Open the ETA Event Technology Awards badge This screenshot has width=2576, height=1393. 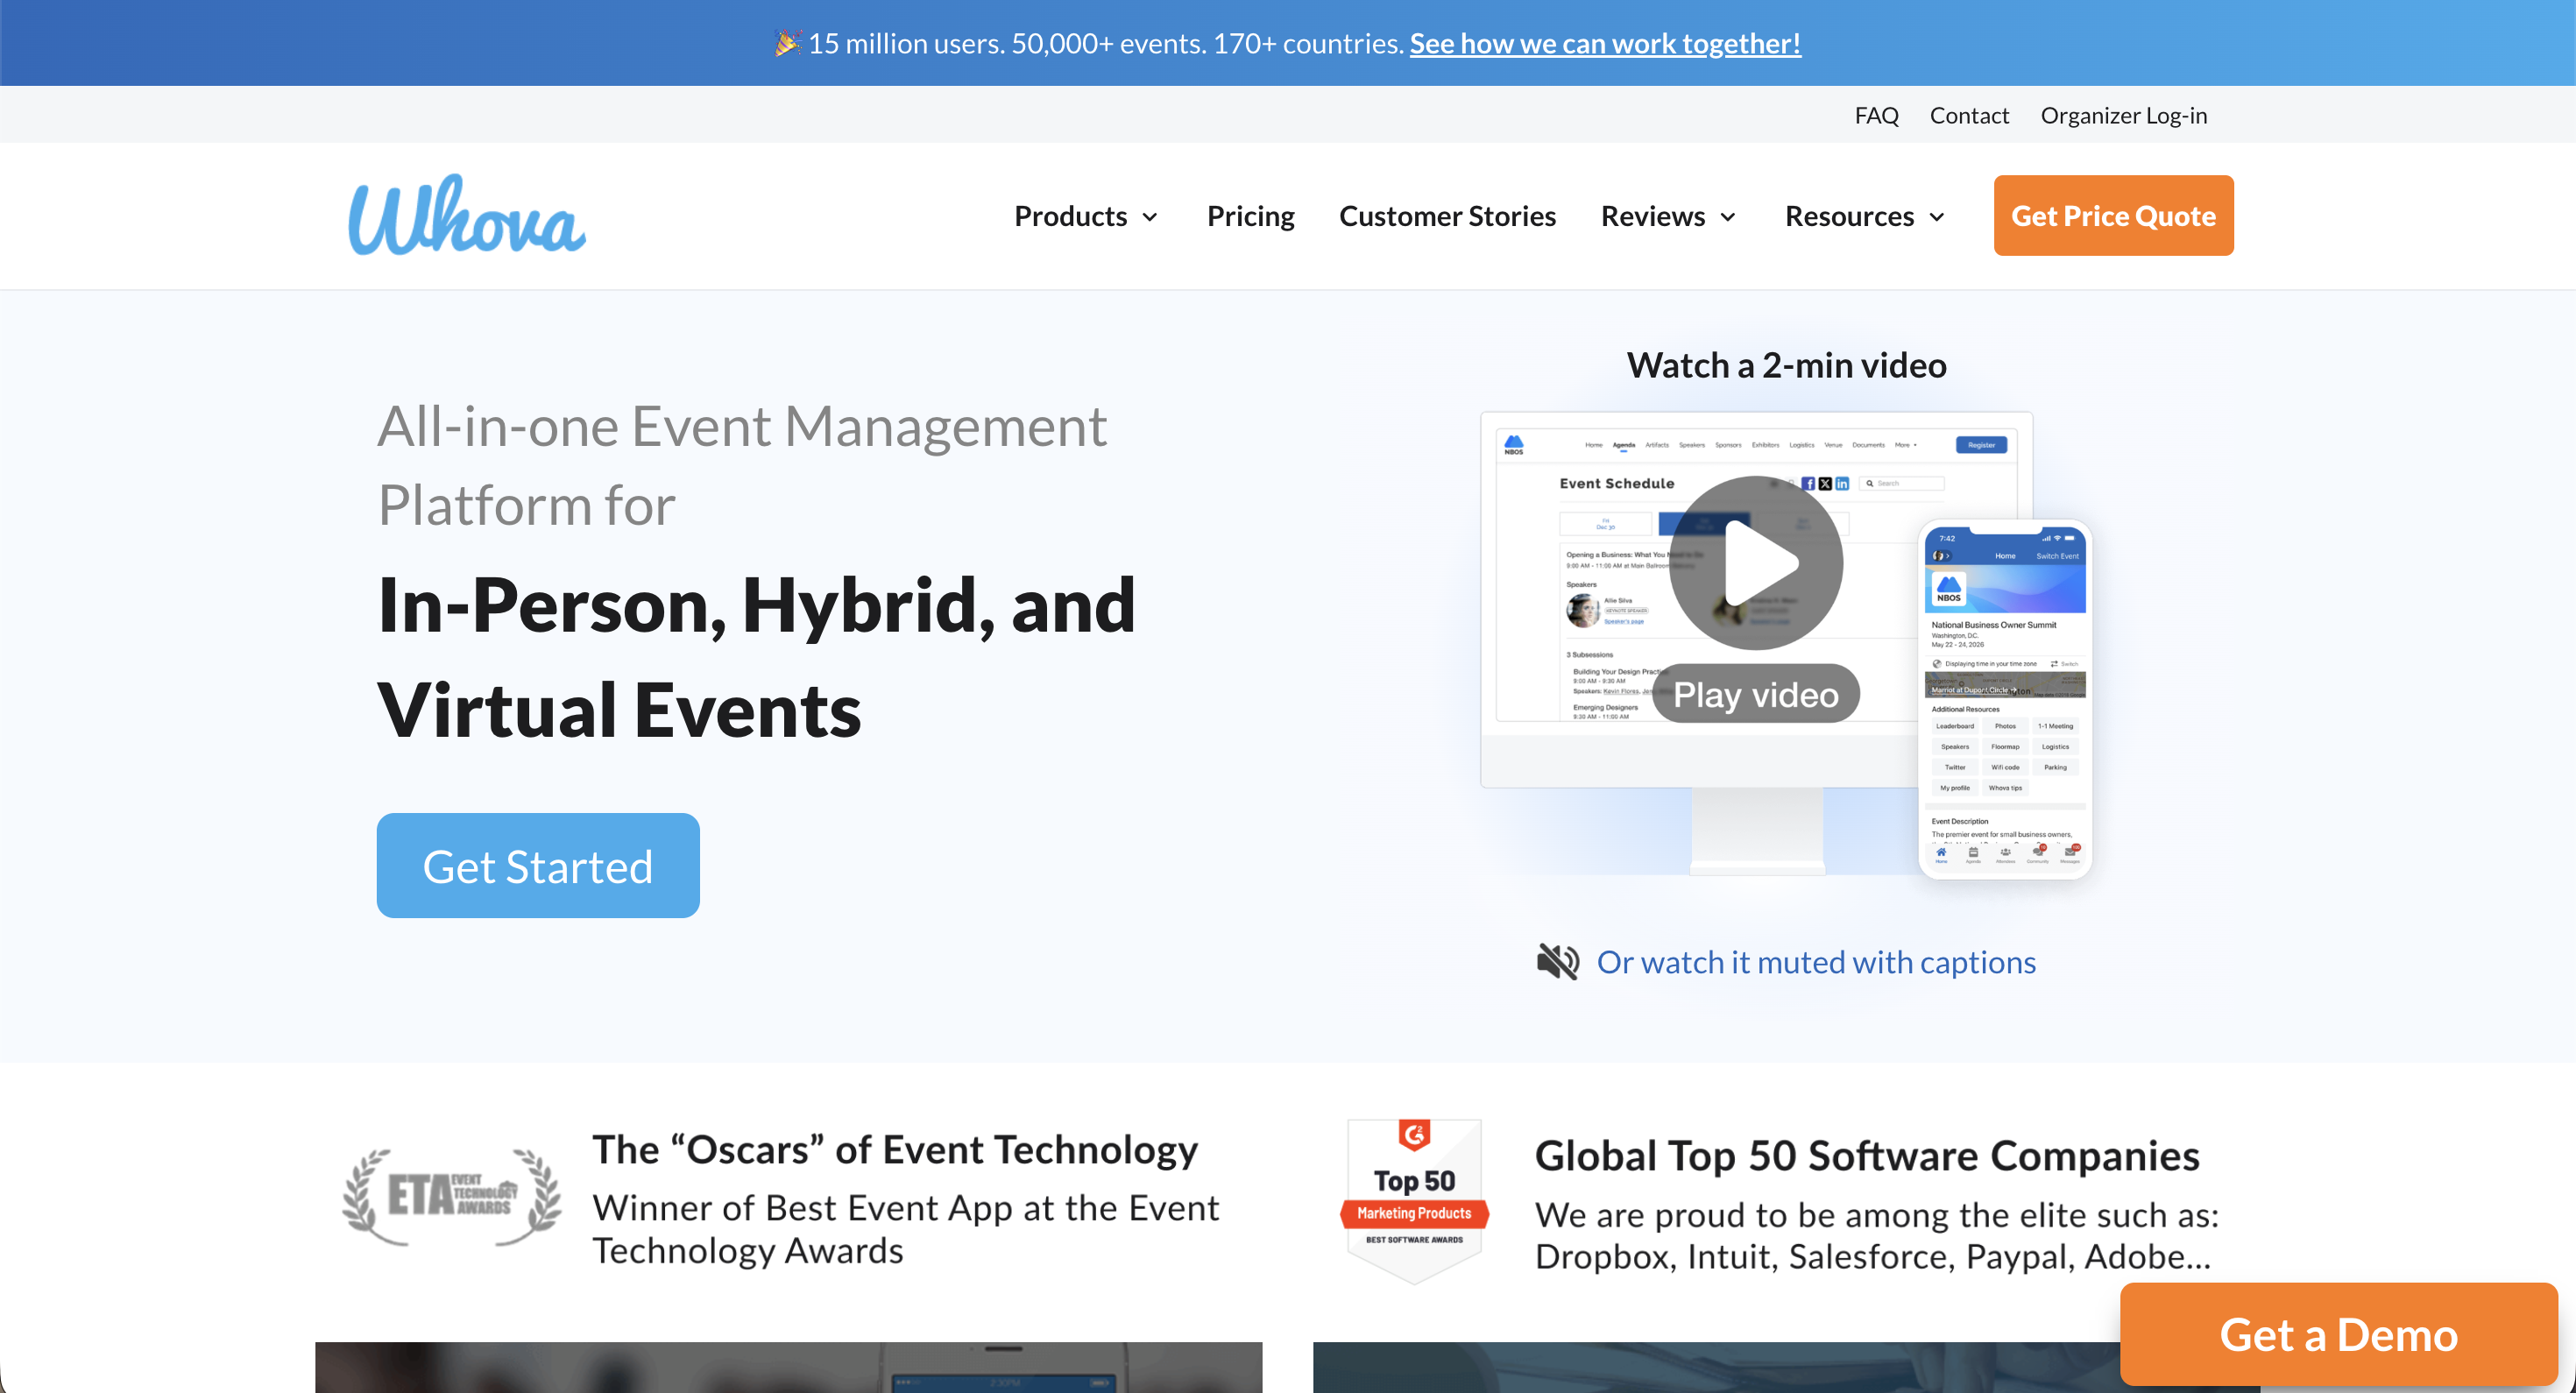coord(452,1196)
